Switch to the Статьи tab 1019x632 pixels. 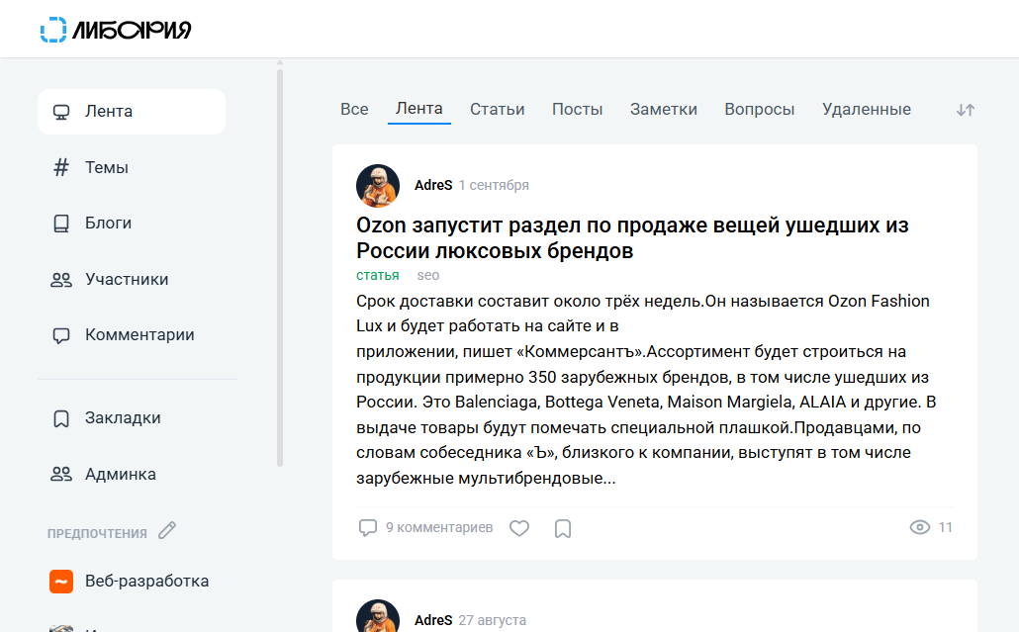click(x=498, y=109)
